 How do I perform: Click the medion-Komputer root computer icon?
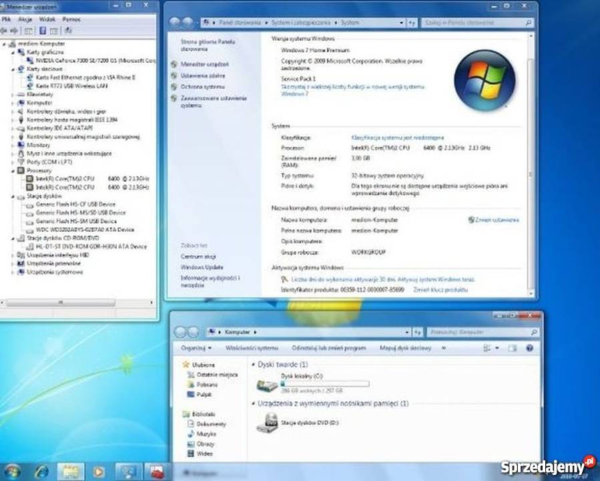[x=13, y=43]
